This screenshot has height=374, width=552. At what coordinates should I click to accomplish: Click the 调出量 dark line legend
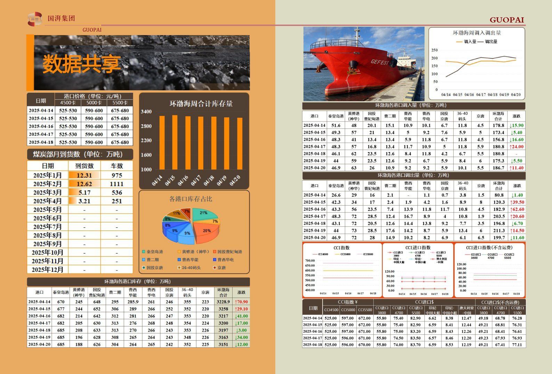pos(487,42)
